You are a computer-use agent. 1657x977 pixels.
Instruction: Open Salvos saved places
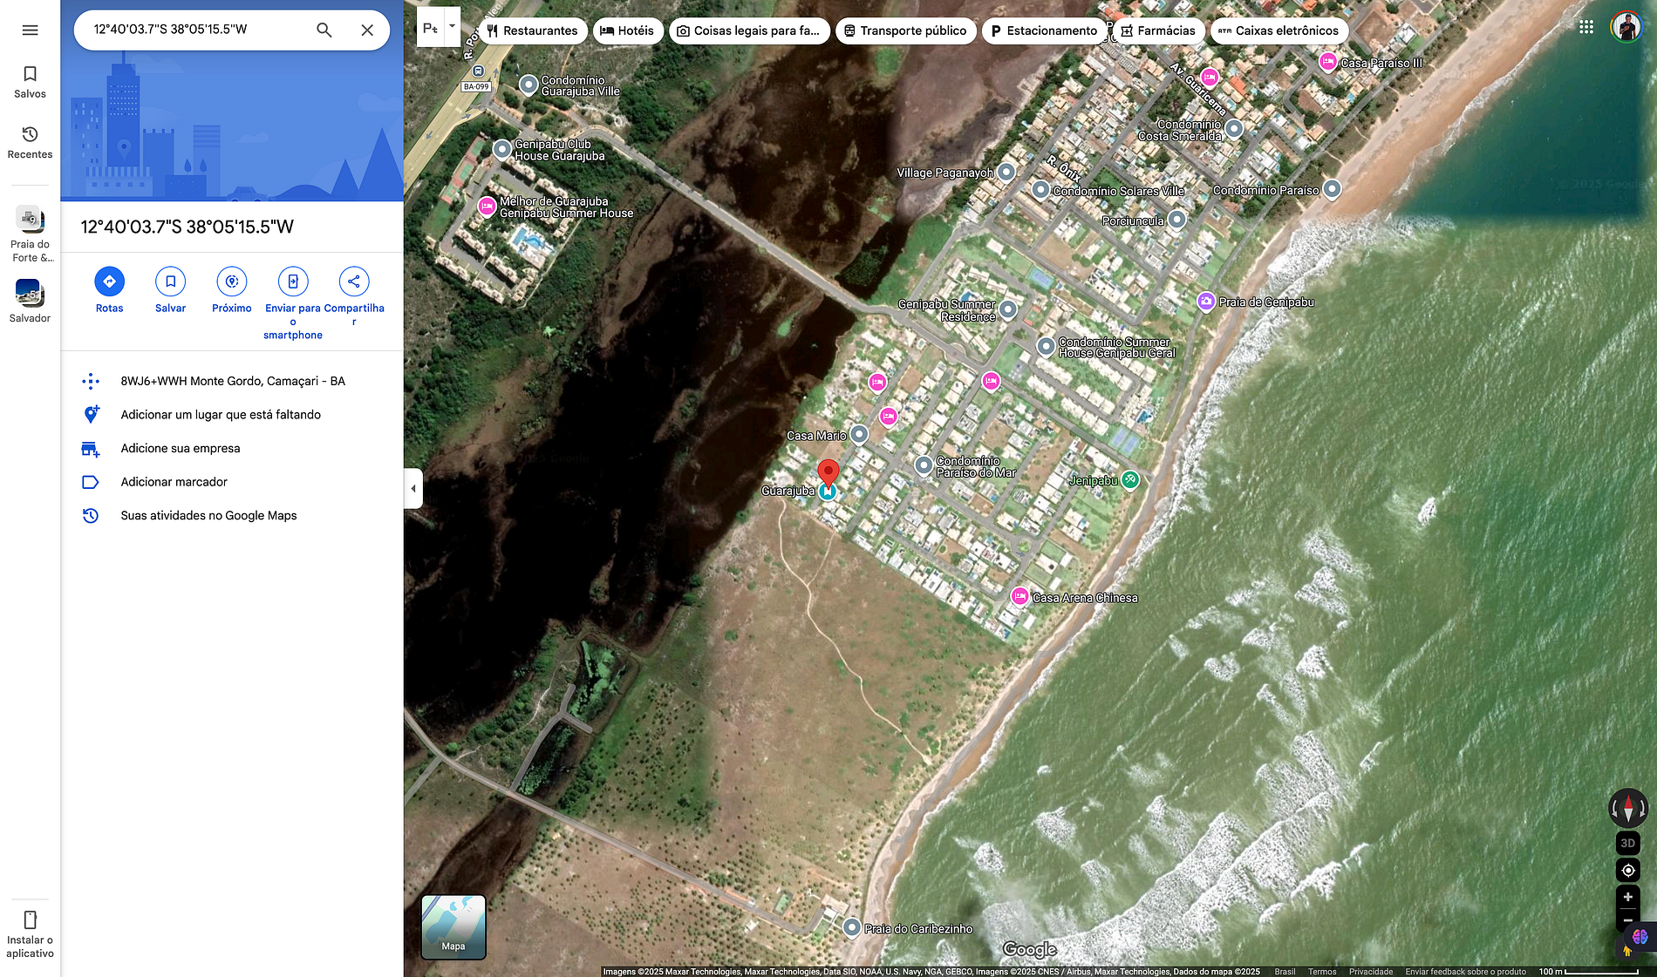coord(30,82)
